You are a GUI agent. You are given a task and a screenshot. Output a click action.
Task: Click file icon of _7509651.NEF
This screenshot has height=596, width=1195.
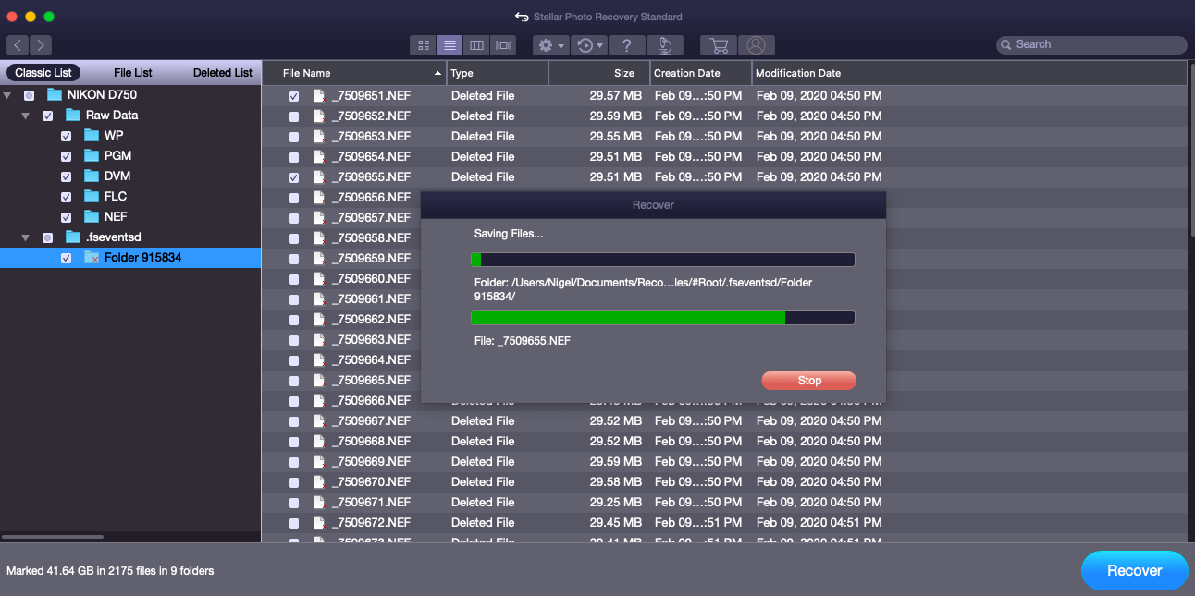320,95
